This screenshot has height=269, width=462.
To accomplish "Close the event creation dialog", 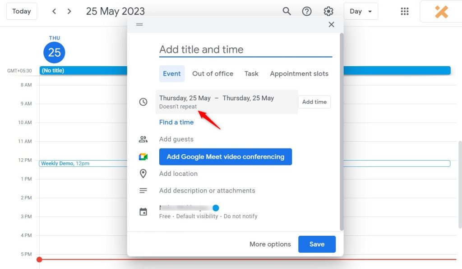I will tap(331, 24).
